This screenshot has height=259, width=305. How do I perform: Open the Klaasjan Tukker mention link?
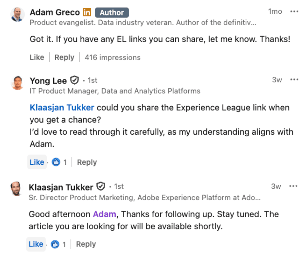point(62,108)
